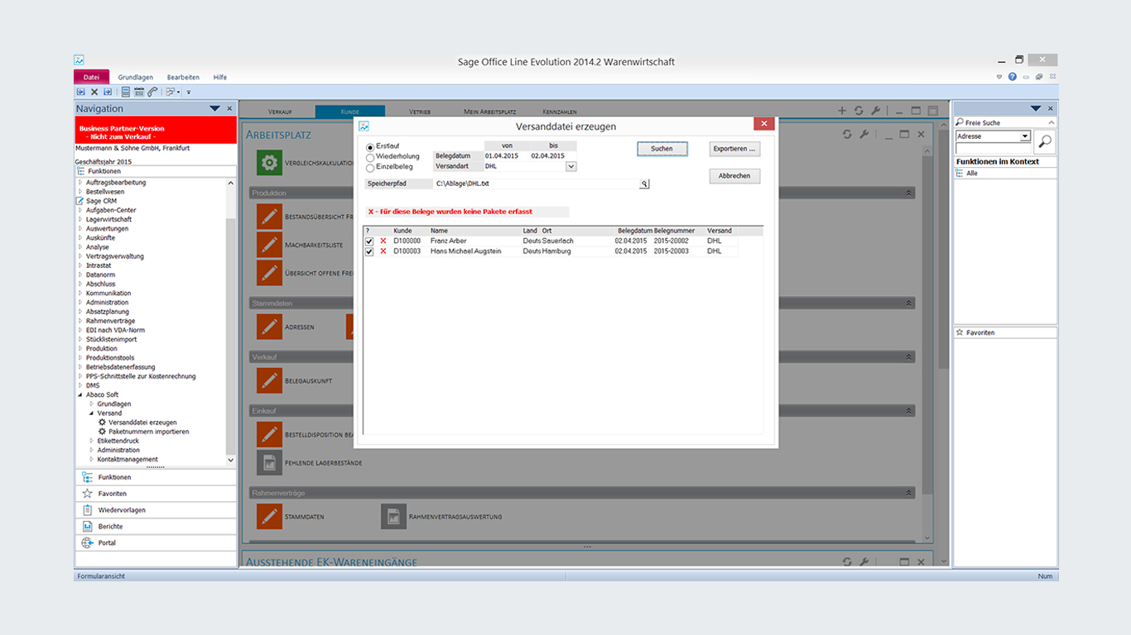Click the magnifier search button in Freie Suche
The height and width of the screenshot is (635, 1131).
pyautogui.click(x=1045, y=142)
